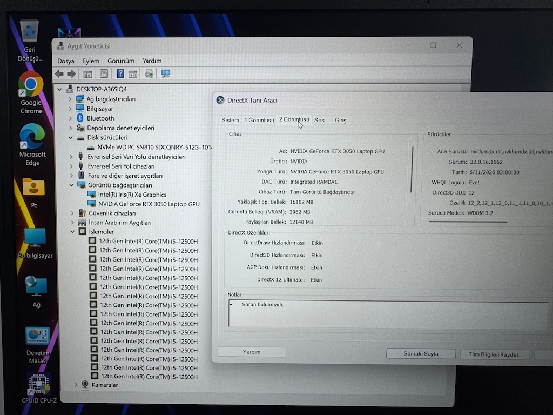Switch to the Sistem tab
Screen dimensions: 553x415
pyautogui.click(x=230, y=120)
